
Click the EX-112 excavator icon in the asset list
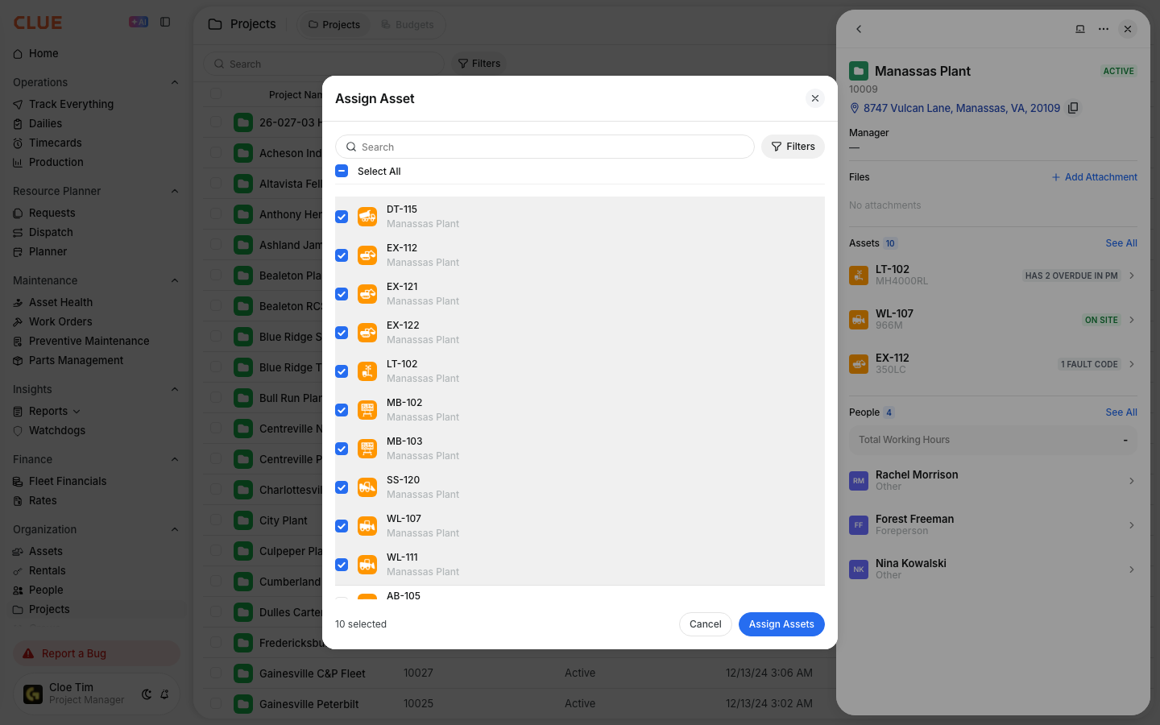367,255
